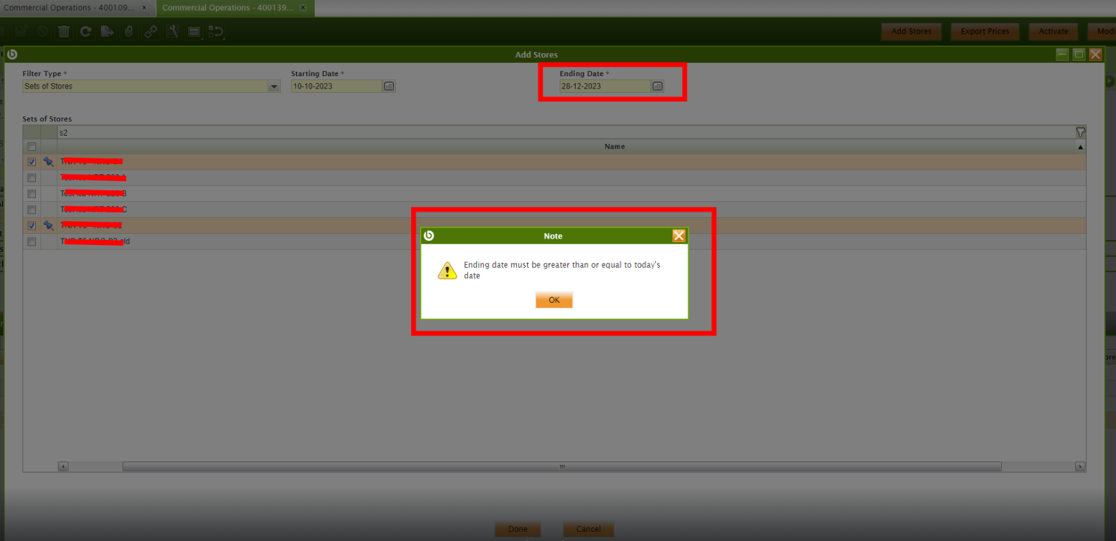Click the 'Sets of Stores' section label
The width and height of the screenshot is (1116, 541).
click(47, 119)
